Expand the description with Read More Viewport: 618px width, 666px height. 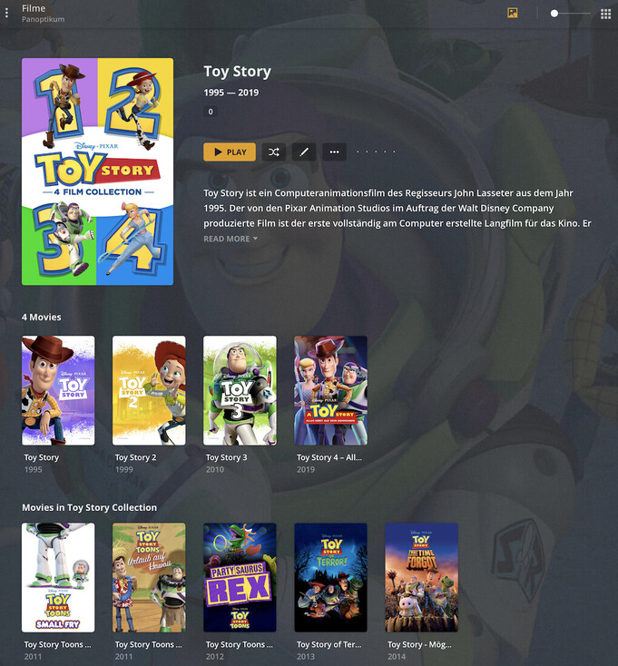coord(231,239)
